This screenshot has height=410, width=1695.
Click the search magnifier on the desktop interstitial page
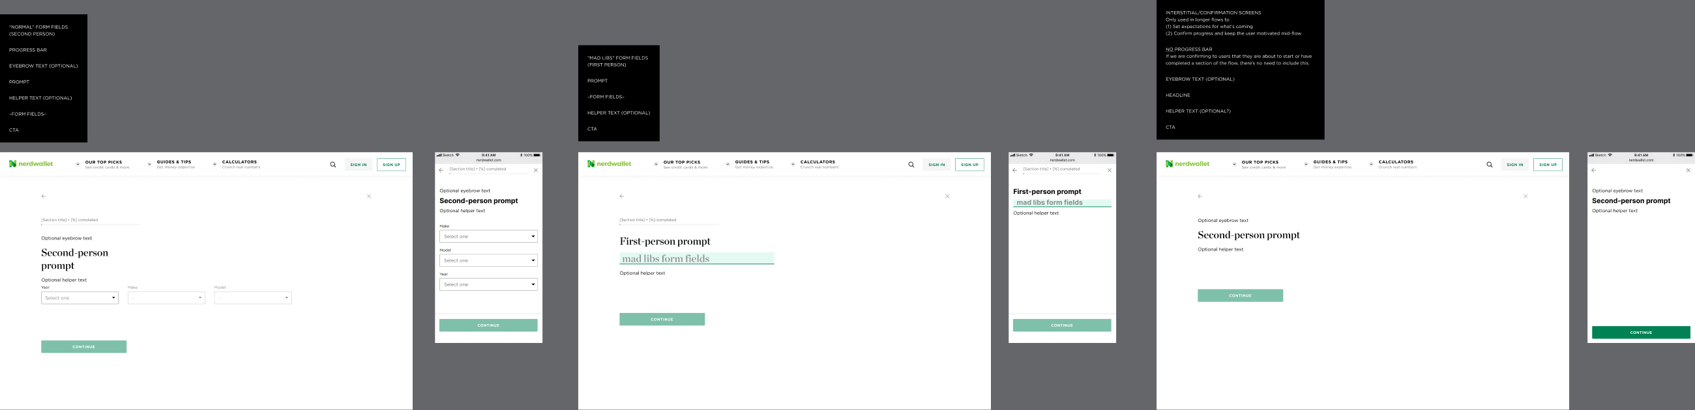pos(1490,165)
